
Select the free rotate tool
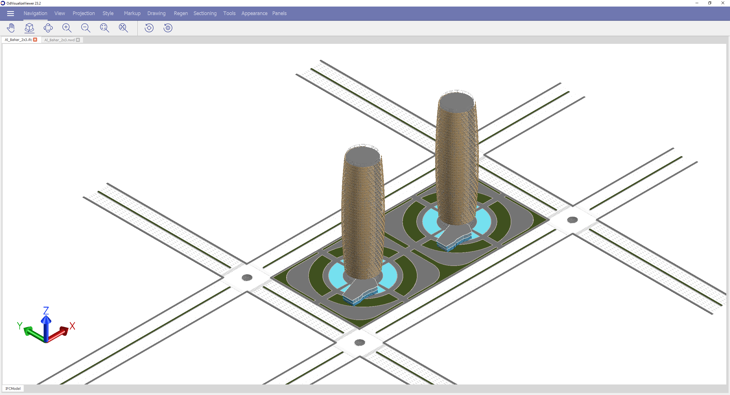tap(48, 28)
